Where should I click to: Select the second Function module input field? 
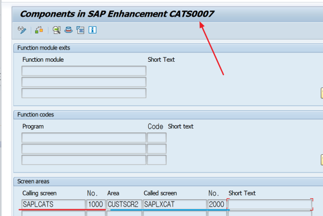tap(84, 82)
